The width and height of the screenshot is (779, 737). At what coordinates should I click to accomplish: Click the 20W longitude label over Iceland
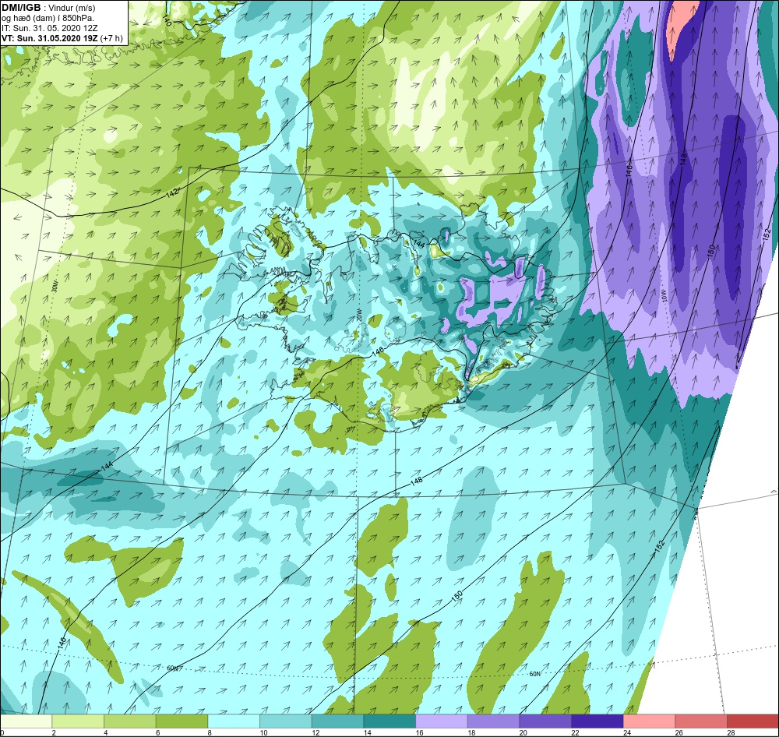(x=358, y=314)
